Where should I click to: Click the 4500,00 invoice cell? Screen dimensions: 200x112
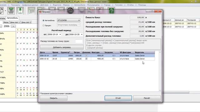pos(97,56)
